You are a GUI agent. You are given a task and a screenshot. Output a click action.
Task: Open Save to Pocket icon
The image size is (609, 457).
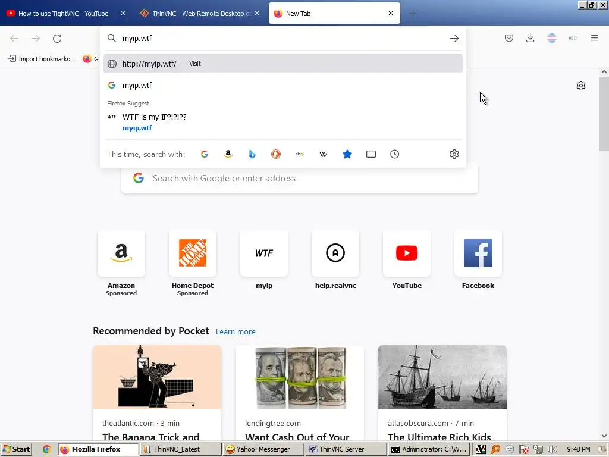[509, 38]
